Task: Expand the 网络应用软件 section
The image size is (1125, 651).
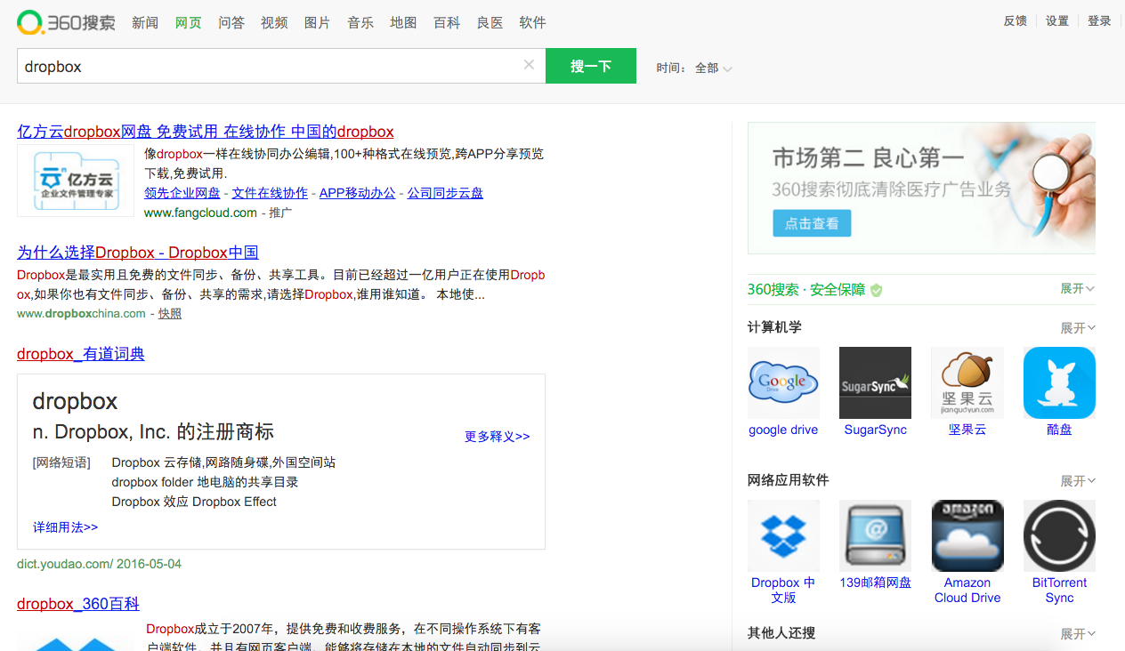Action: coord(1077,481)
